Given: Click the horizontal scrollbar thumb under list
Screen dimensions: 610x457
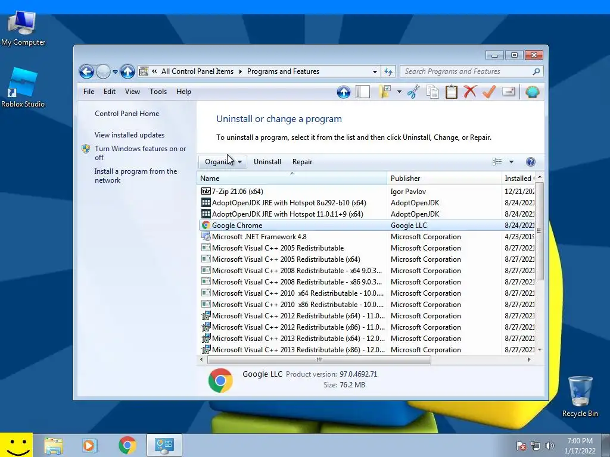Looking at the screenshot, I should (x=319, y=360).
